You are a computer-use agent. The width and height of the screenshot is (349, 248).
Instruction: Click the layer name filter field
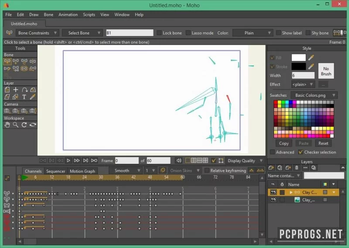tap(324, 176)
